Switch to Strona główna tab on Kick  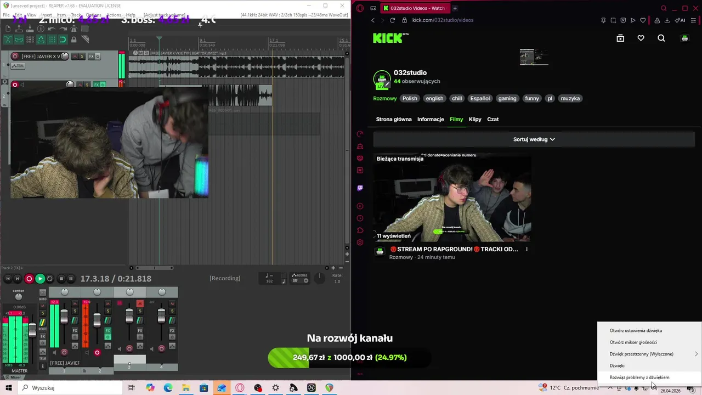(394, 119)
